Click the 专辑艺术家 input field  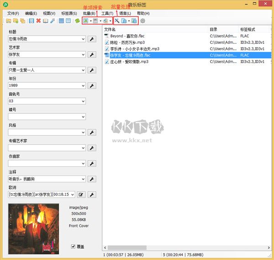point(47,148)
